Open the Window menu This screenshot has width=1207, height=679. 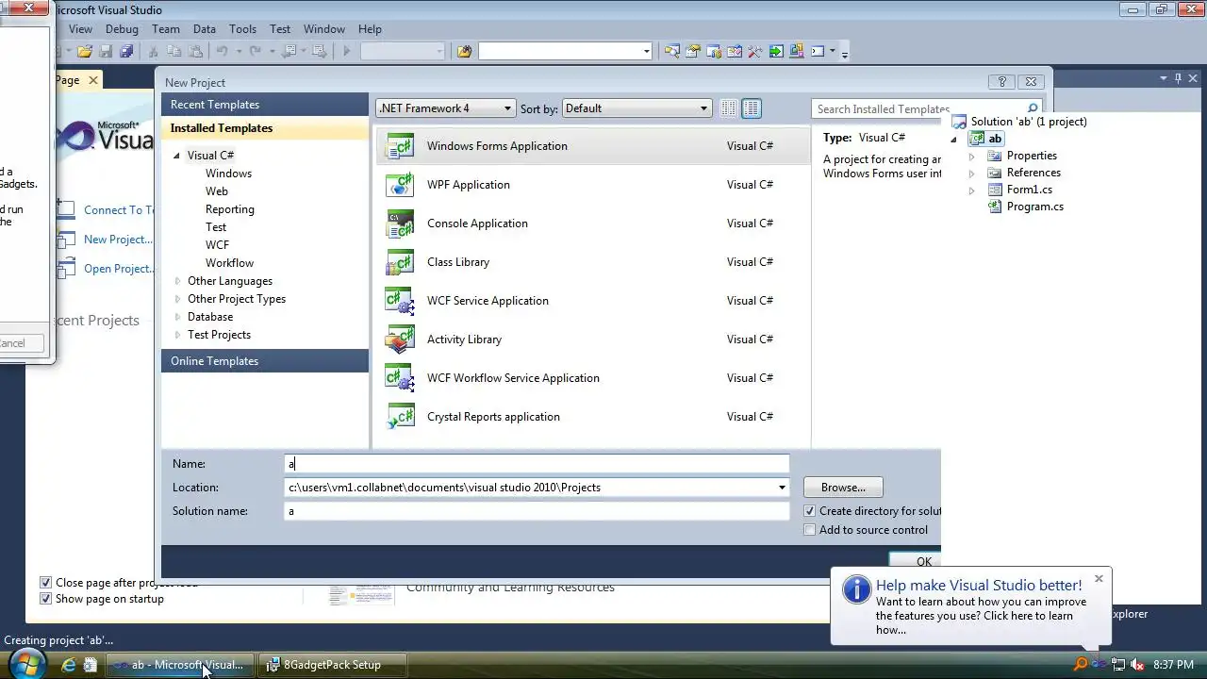(324, 29)
